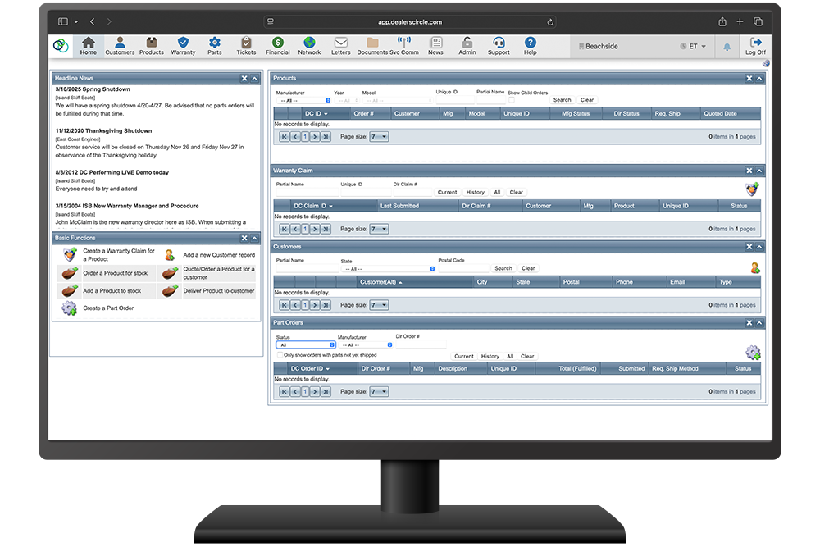Open the ET timezone dropdown

[x=694, y=47]
